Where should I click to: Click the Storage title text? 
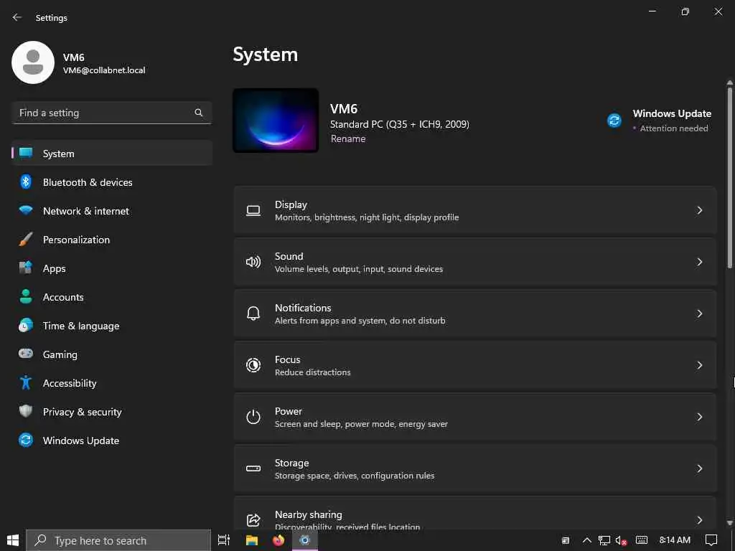pos(291,463)
